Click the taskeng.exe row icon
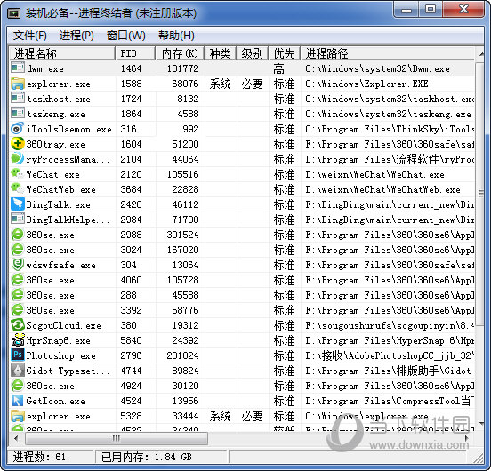Viewport: 491px width, 471px height. point(18,113)
